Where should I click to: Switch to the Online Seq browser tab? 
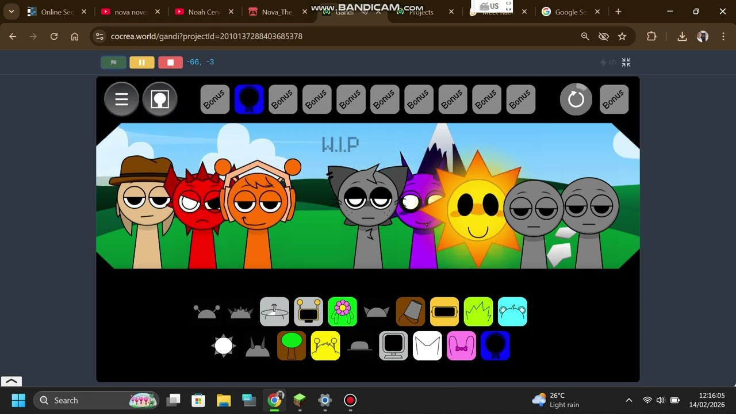(x=56, y=11)
